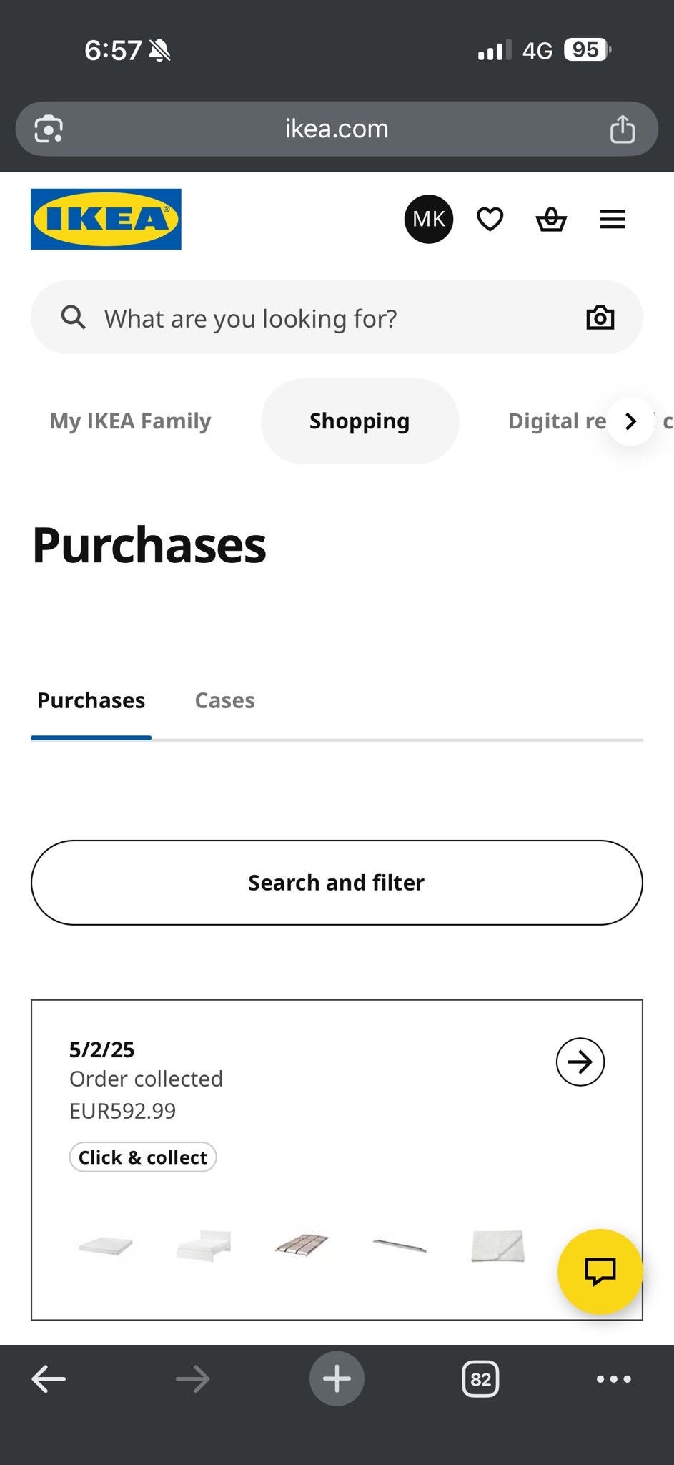This screenshot has height=1465, width=674.
Task: Select the Shopping tab
Action: tap(360, 421)
